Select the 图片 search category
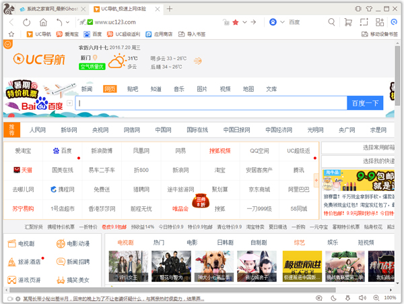The height and width of the screenshot is (304, 404). pyautogui.click(x=202, y=89)
